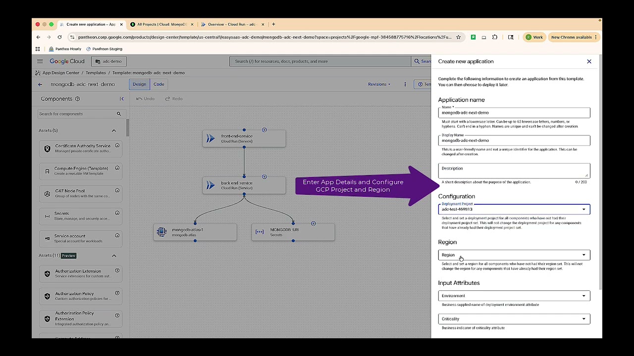This screenshot has width=634, height=356.
Task: Open the Criticality dropdown
Action: point(514,319)
